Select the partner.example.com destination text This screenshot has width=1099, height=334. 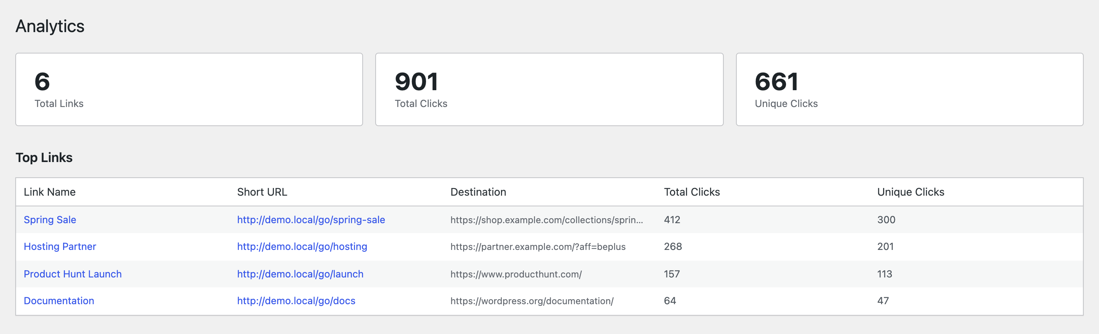click(538, 246)
